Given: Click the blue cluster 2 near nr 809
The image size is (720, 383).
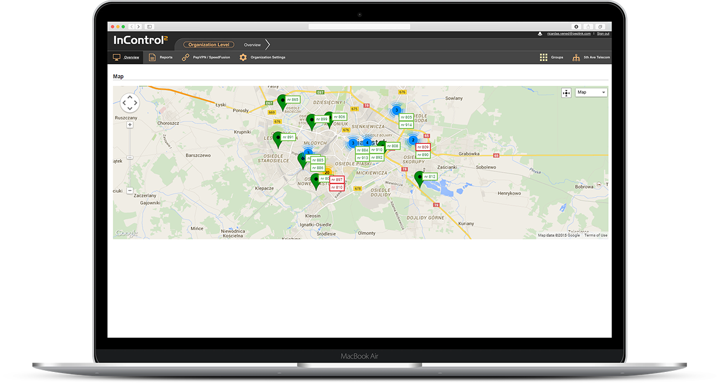Looking at the screenshot, I should [x=413, y=140].
